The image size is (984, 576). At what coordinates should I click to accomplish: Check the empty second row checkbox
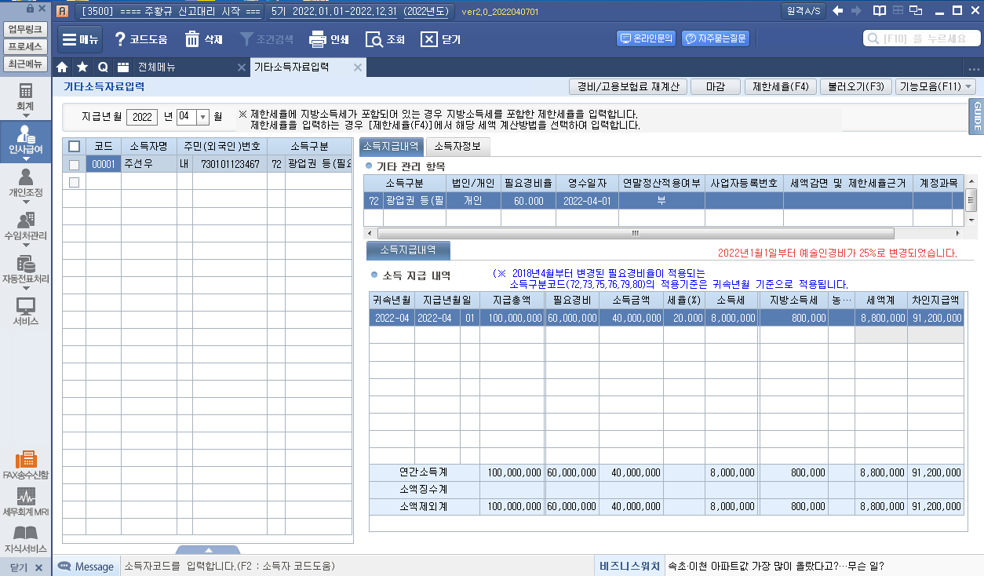74,182
